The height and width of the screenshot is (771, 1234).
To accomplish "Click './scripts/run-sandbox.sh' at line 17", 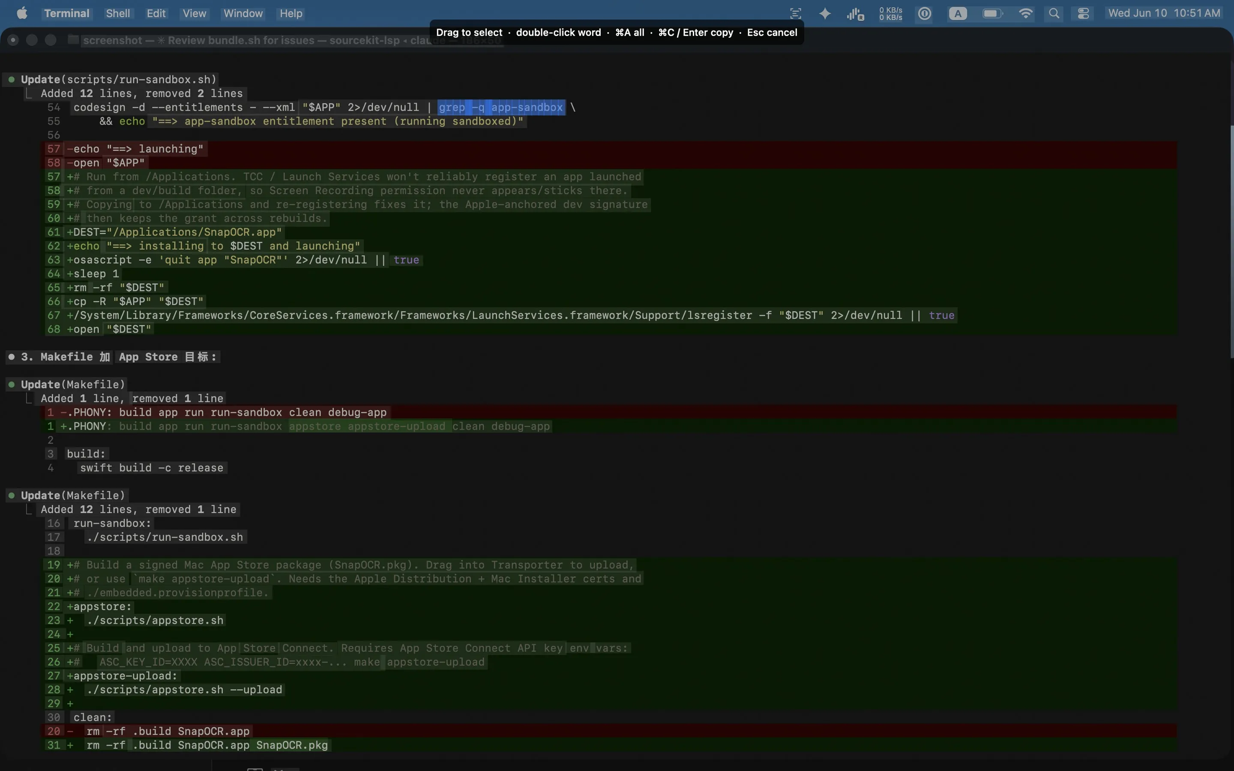I will point(165,537).
